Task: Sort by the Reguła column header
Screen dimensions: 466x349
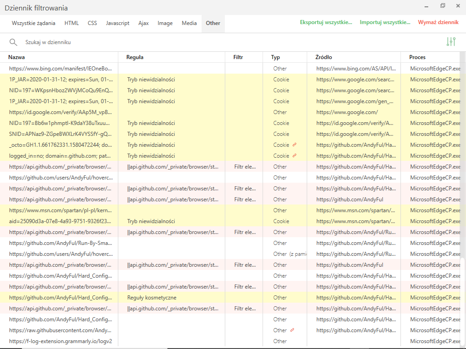Action: (135, 57)
